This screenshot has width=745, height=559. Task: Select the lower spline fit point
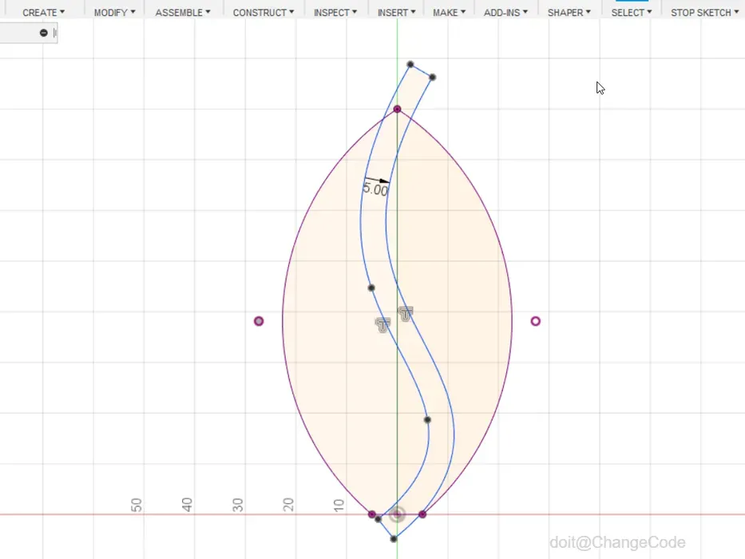pos(427,420)
